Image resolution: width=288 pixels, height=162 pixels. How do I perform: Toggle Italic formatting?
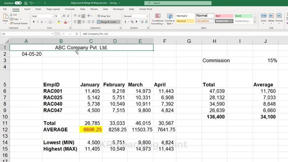point(38,22)
